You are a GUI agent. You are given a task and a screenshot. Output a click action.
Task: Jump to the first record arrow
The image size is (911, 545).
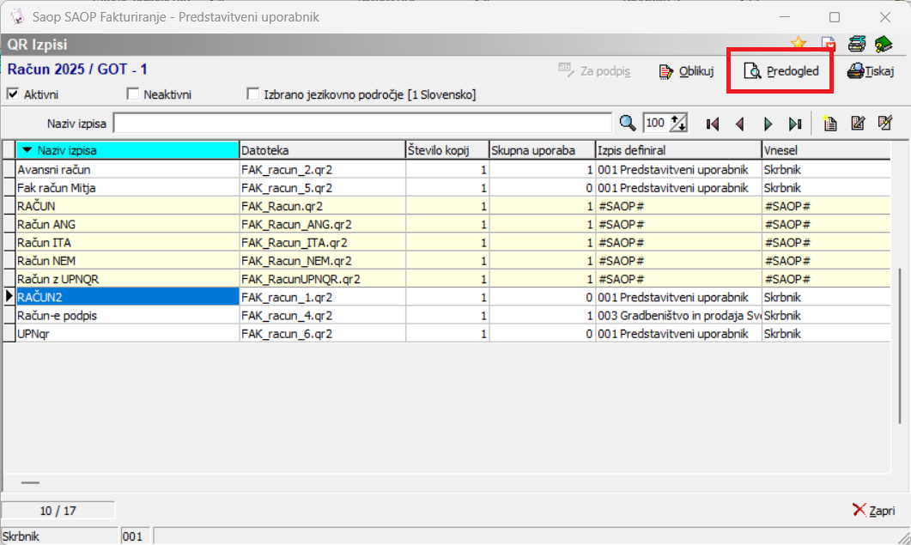coord(713,124)
